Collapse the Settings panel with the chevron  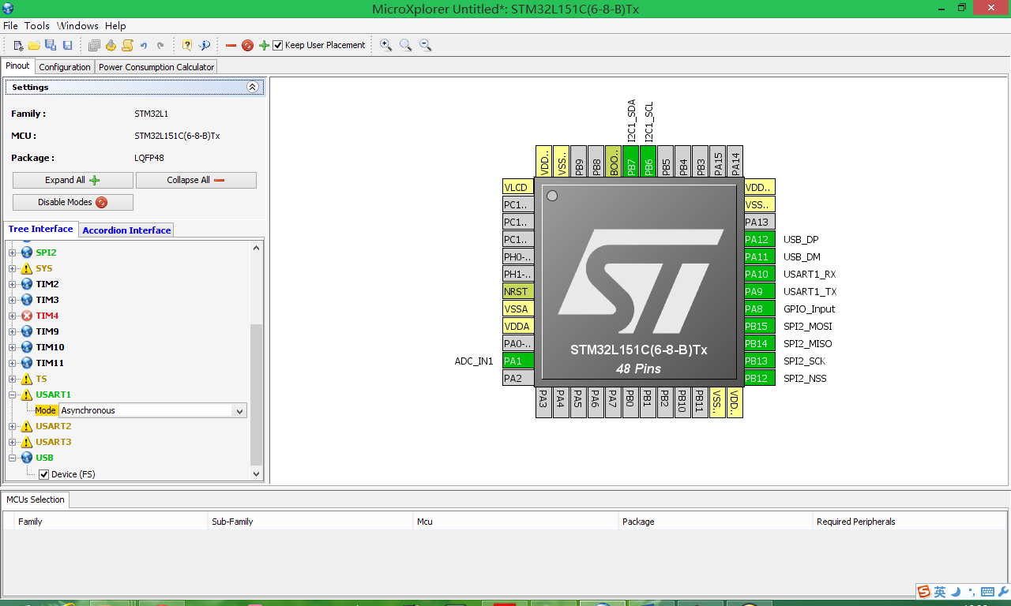[253, 88]
